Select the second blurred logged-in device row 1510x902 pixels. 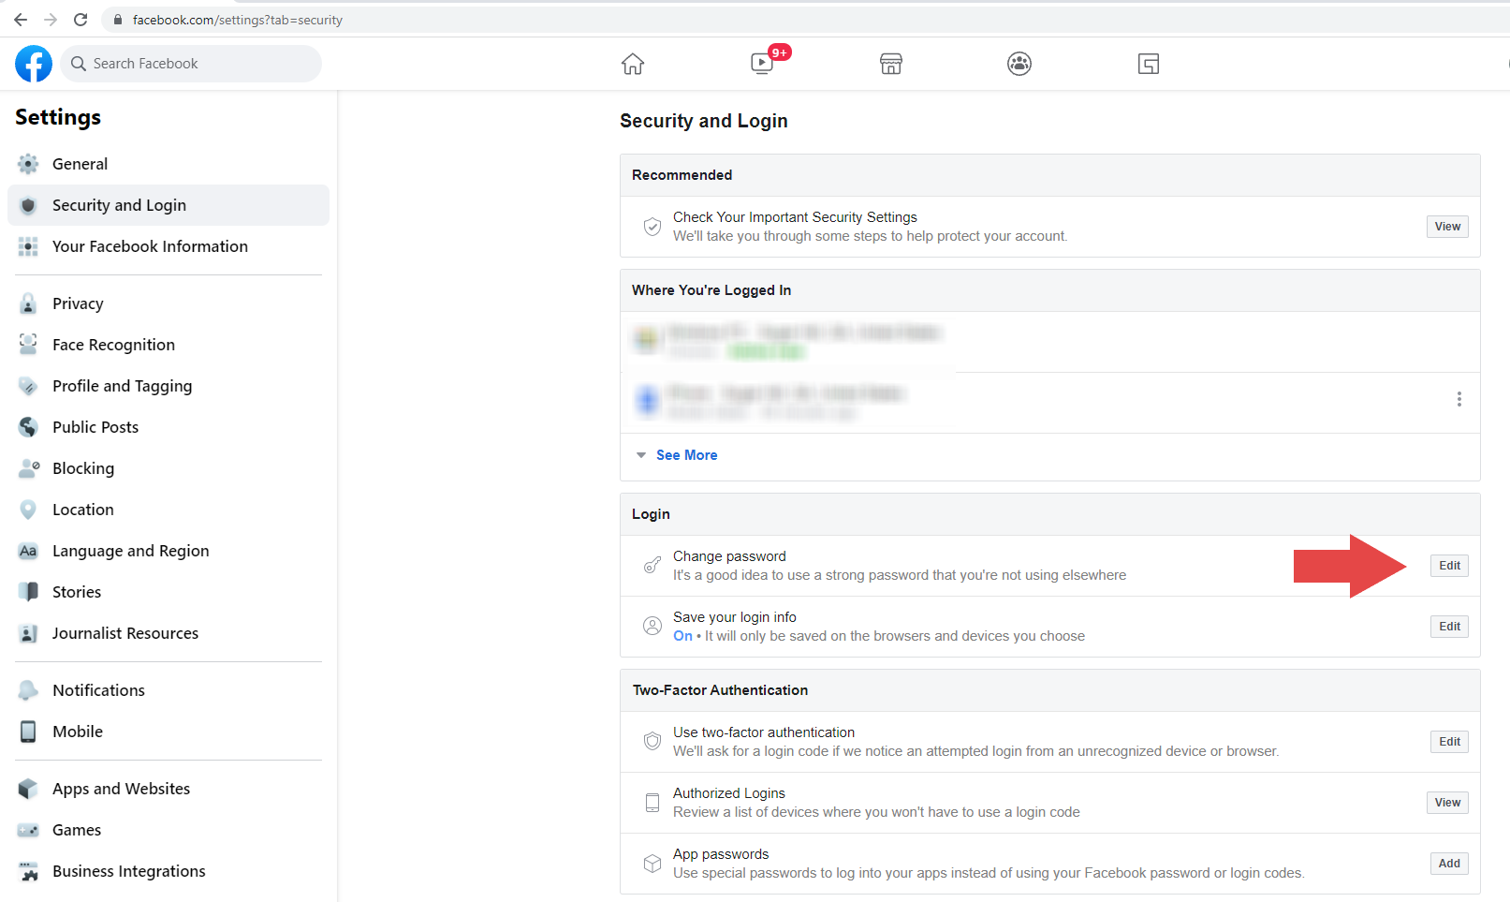click(1050, 403)
